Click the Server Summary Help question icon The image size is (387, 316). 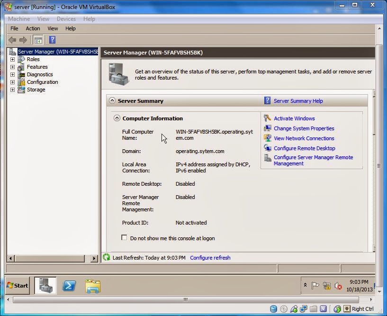[267, 101]
